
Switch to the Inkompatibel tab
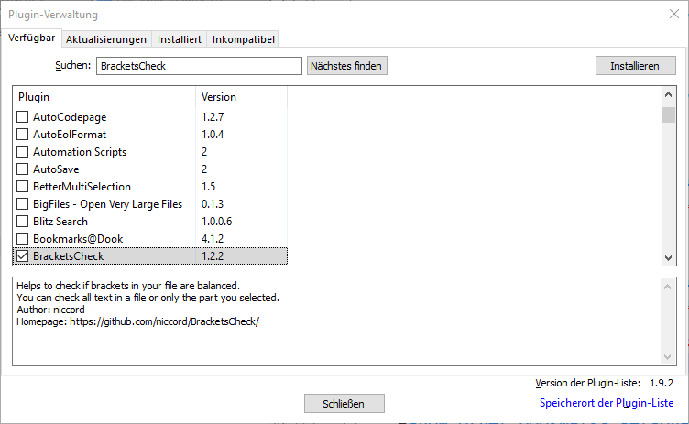coord(244,39)
